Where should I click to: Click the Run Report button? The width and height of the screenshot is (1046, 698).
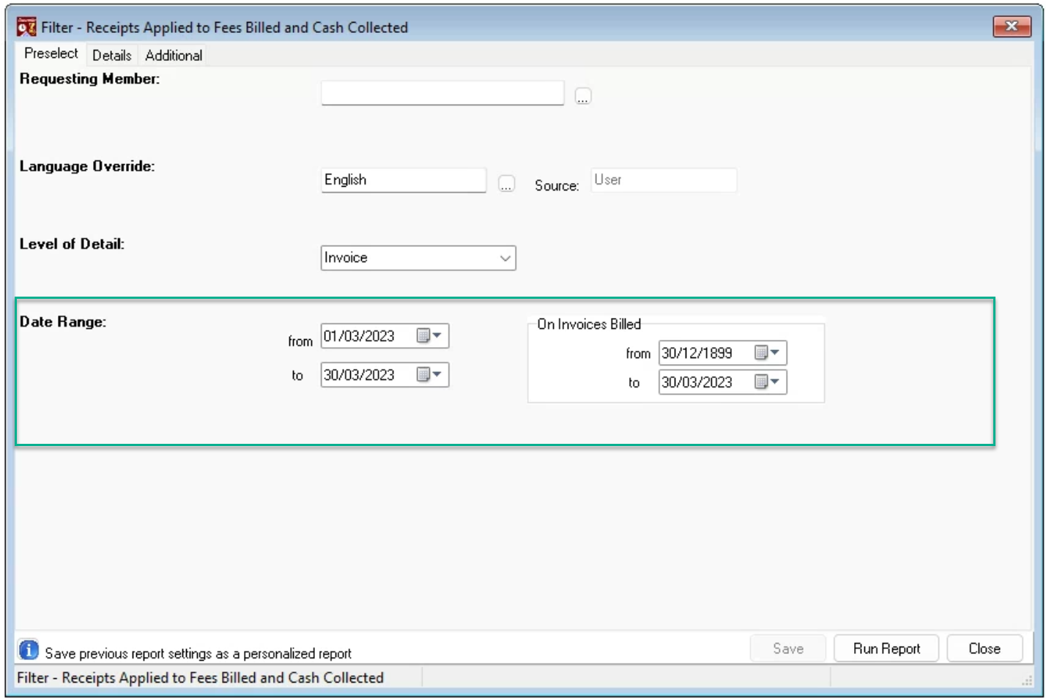coord(886,648)
